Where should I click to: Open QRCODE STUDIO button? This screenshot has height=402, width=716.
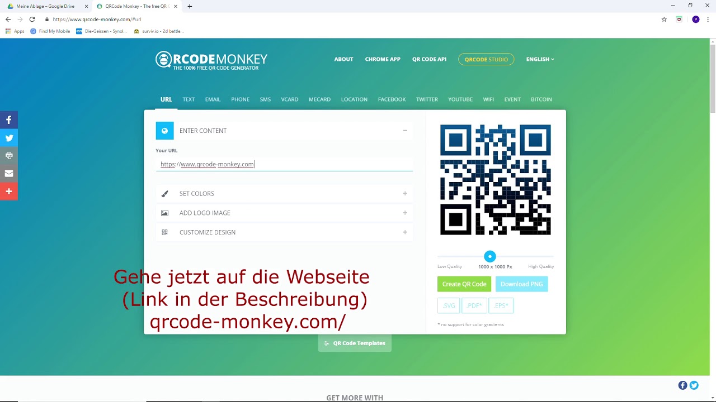click(486, 59)
